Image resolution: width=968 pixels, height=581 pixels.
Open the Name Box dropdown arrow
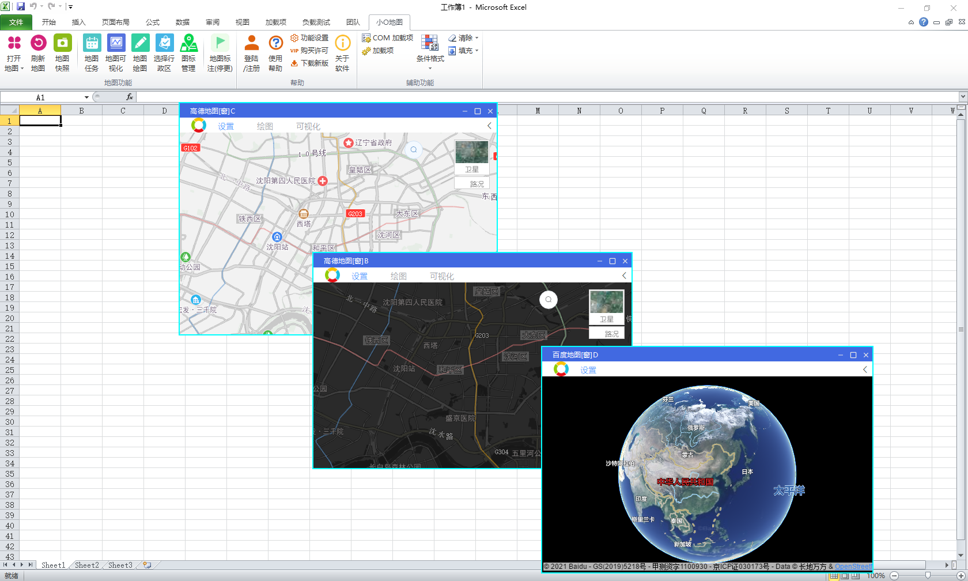click(x=86, y=97)
